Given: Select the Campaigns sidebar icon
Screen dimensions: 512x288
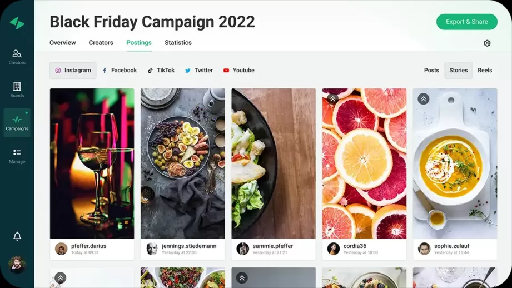Looking at the screenshot, I should 17,122.
